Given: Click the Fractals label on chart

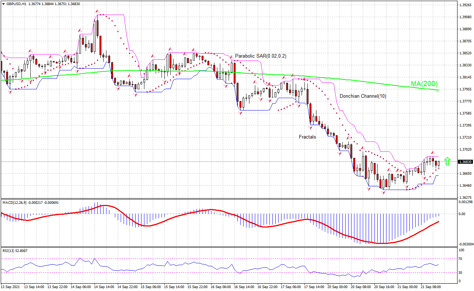Looking at the screenshot, I should point(307,137).
